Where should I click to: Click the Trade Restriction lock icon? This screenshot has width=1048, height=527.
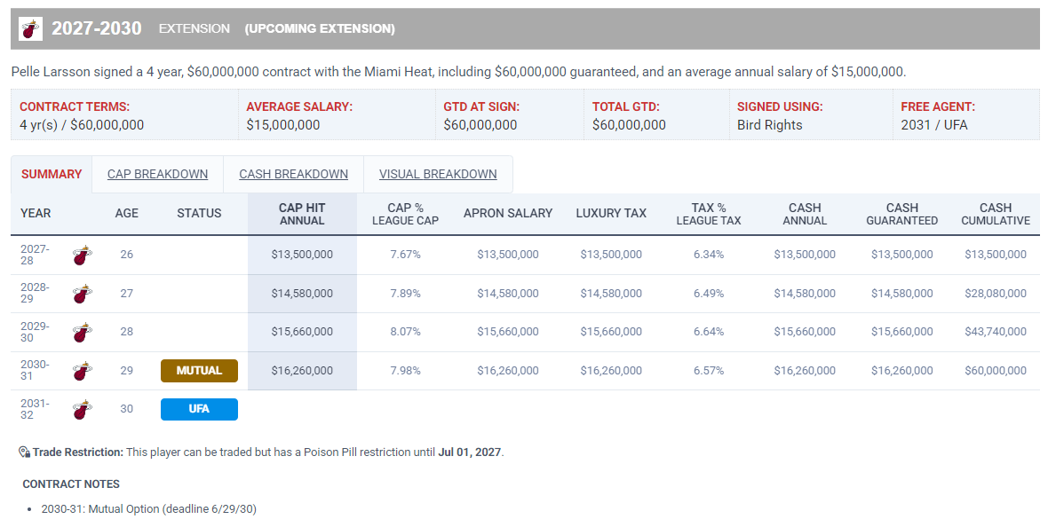(25, 452)
